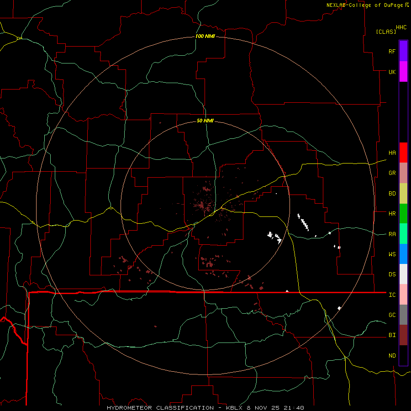Click the "HR" legend label
This screenshot has height=411, width=411.
click(392, 214)
